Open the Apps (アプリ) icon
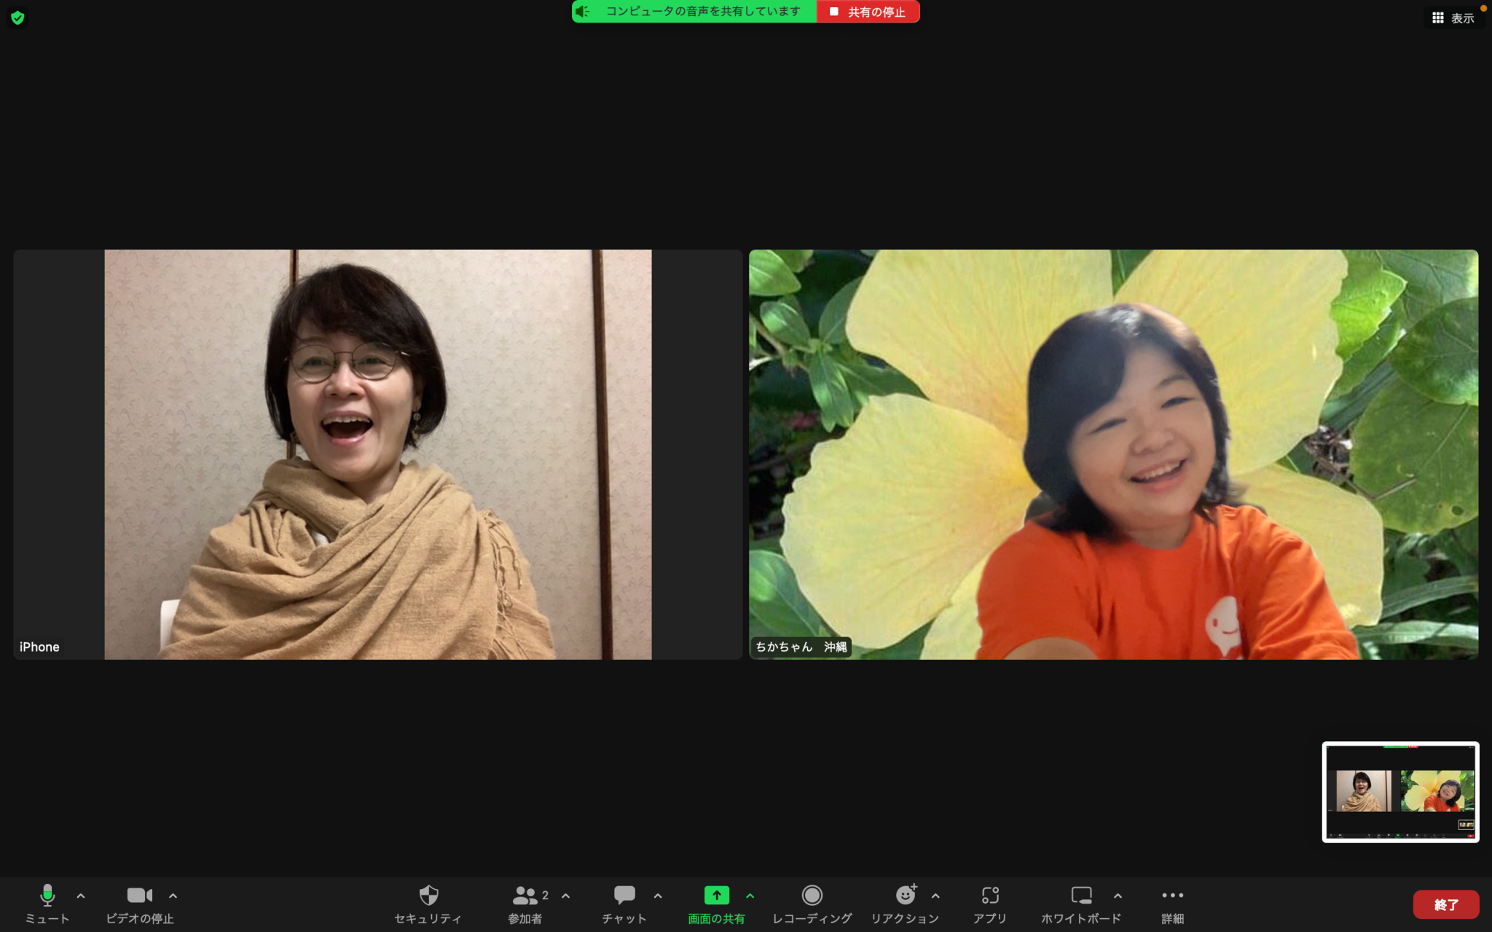The width and height of the screenshot is (1492, 932). tap(989, 896)
